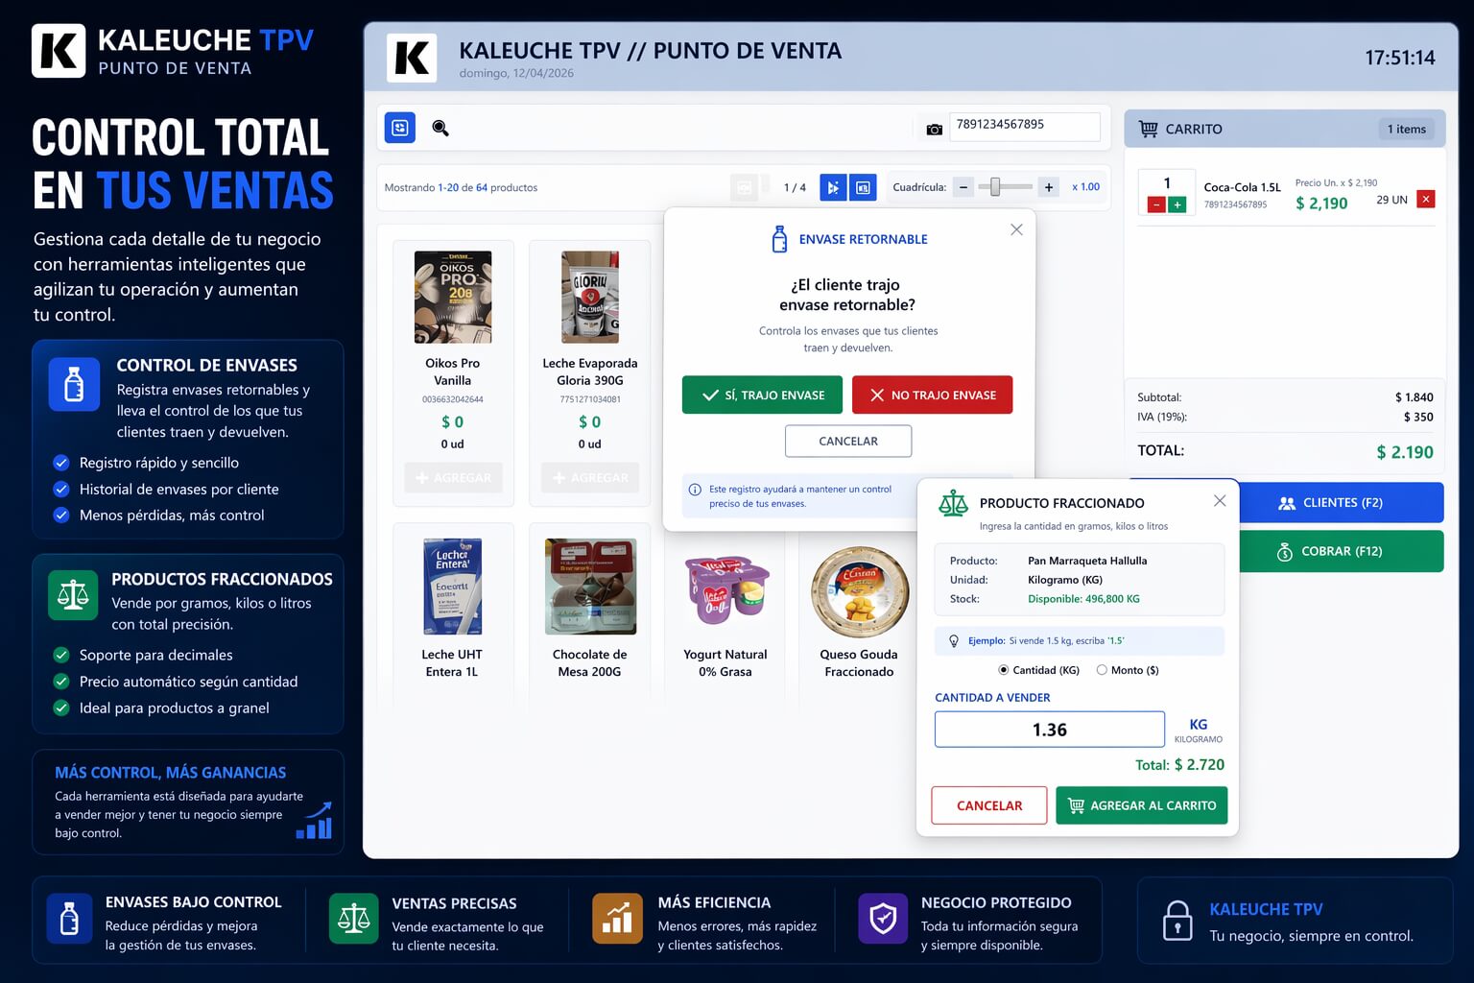Viewport: 1474px width, 983px height.
Task: Remove Coca-Cola 1.5L from the cart
Action: [x=1426, y=199]
